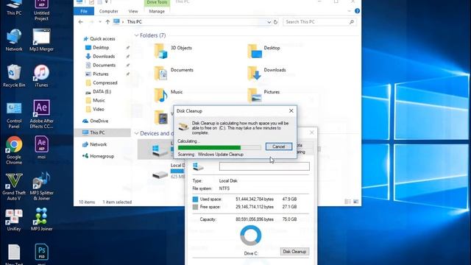471x265 pixels.
Task: Collapse the Folders (7) group
Action: pyautogui.click(x=136, y=35)
